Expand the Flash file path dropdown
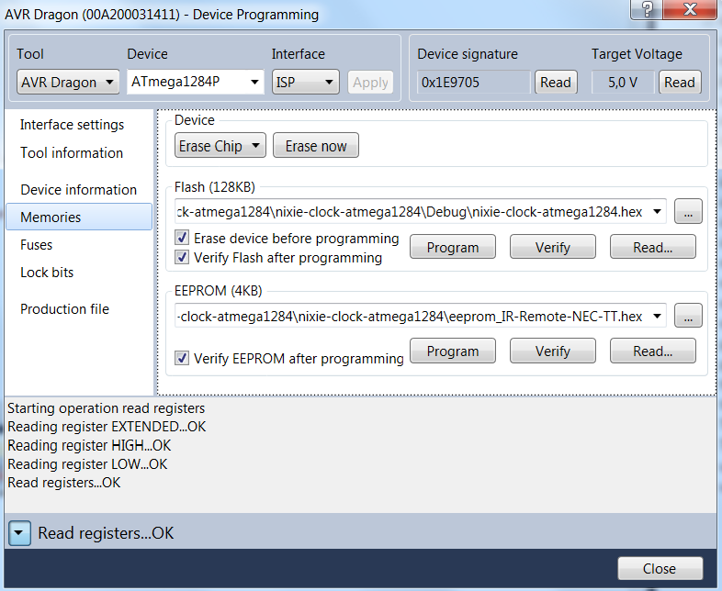The width and height of the screenshot is (722, 591). pyautogui.click(x=657, y=212)
